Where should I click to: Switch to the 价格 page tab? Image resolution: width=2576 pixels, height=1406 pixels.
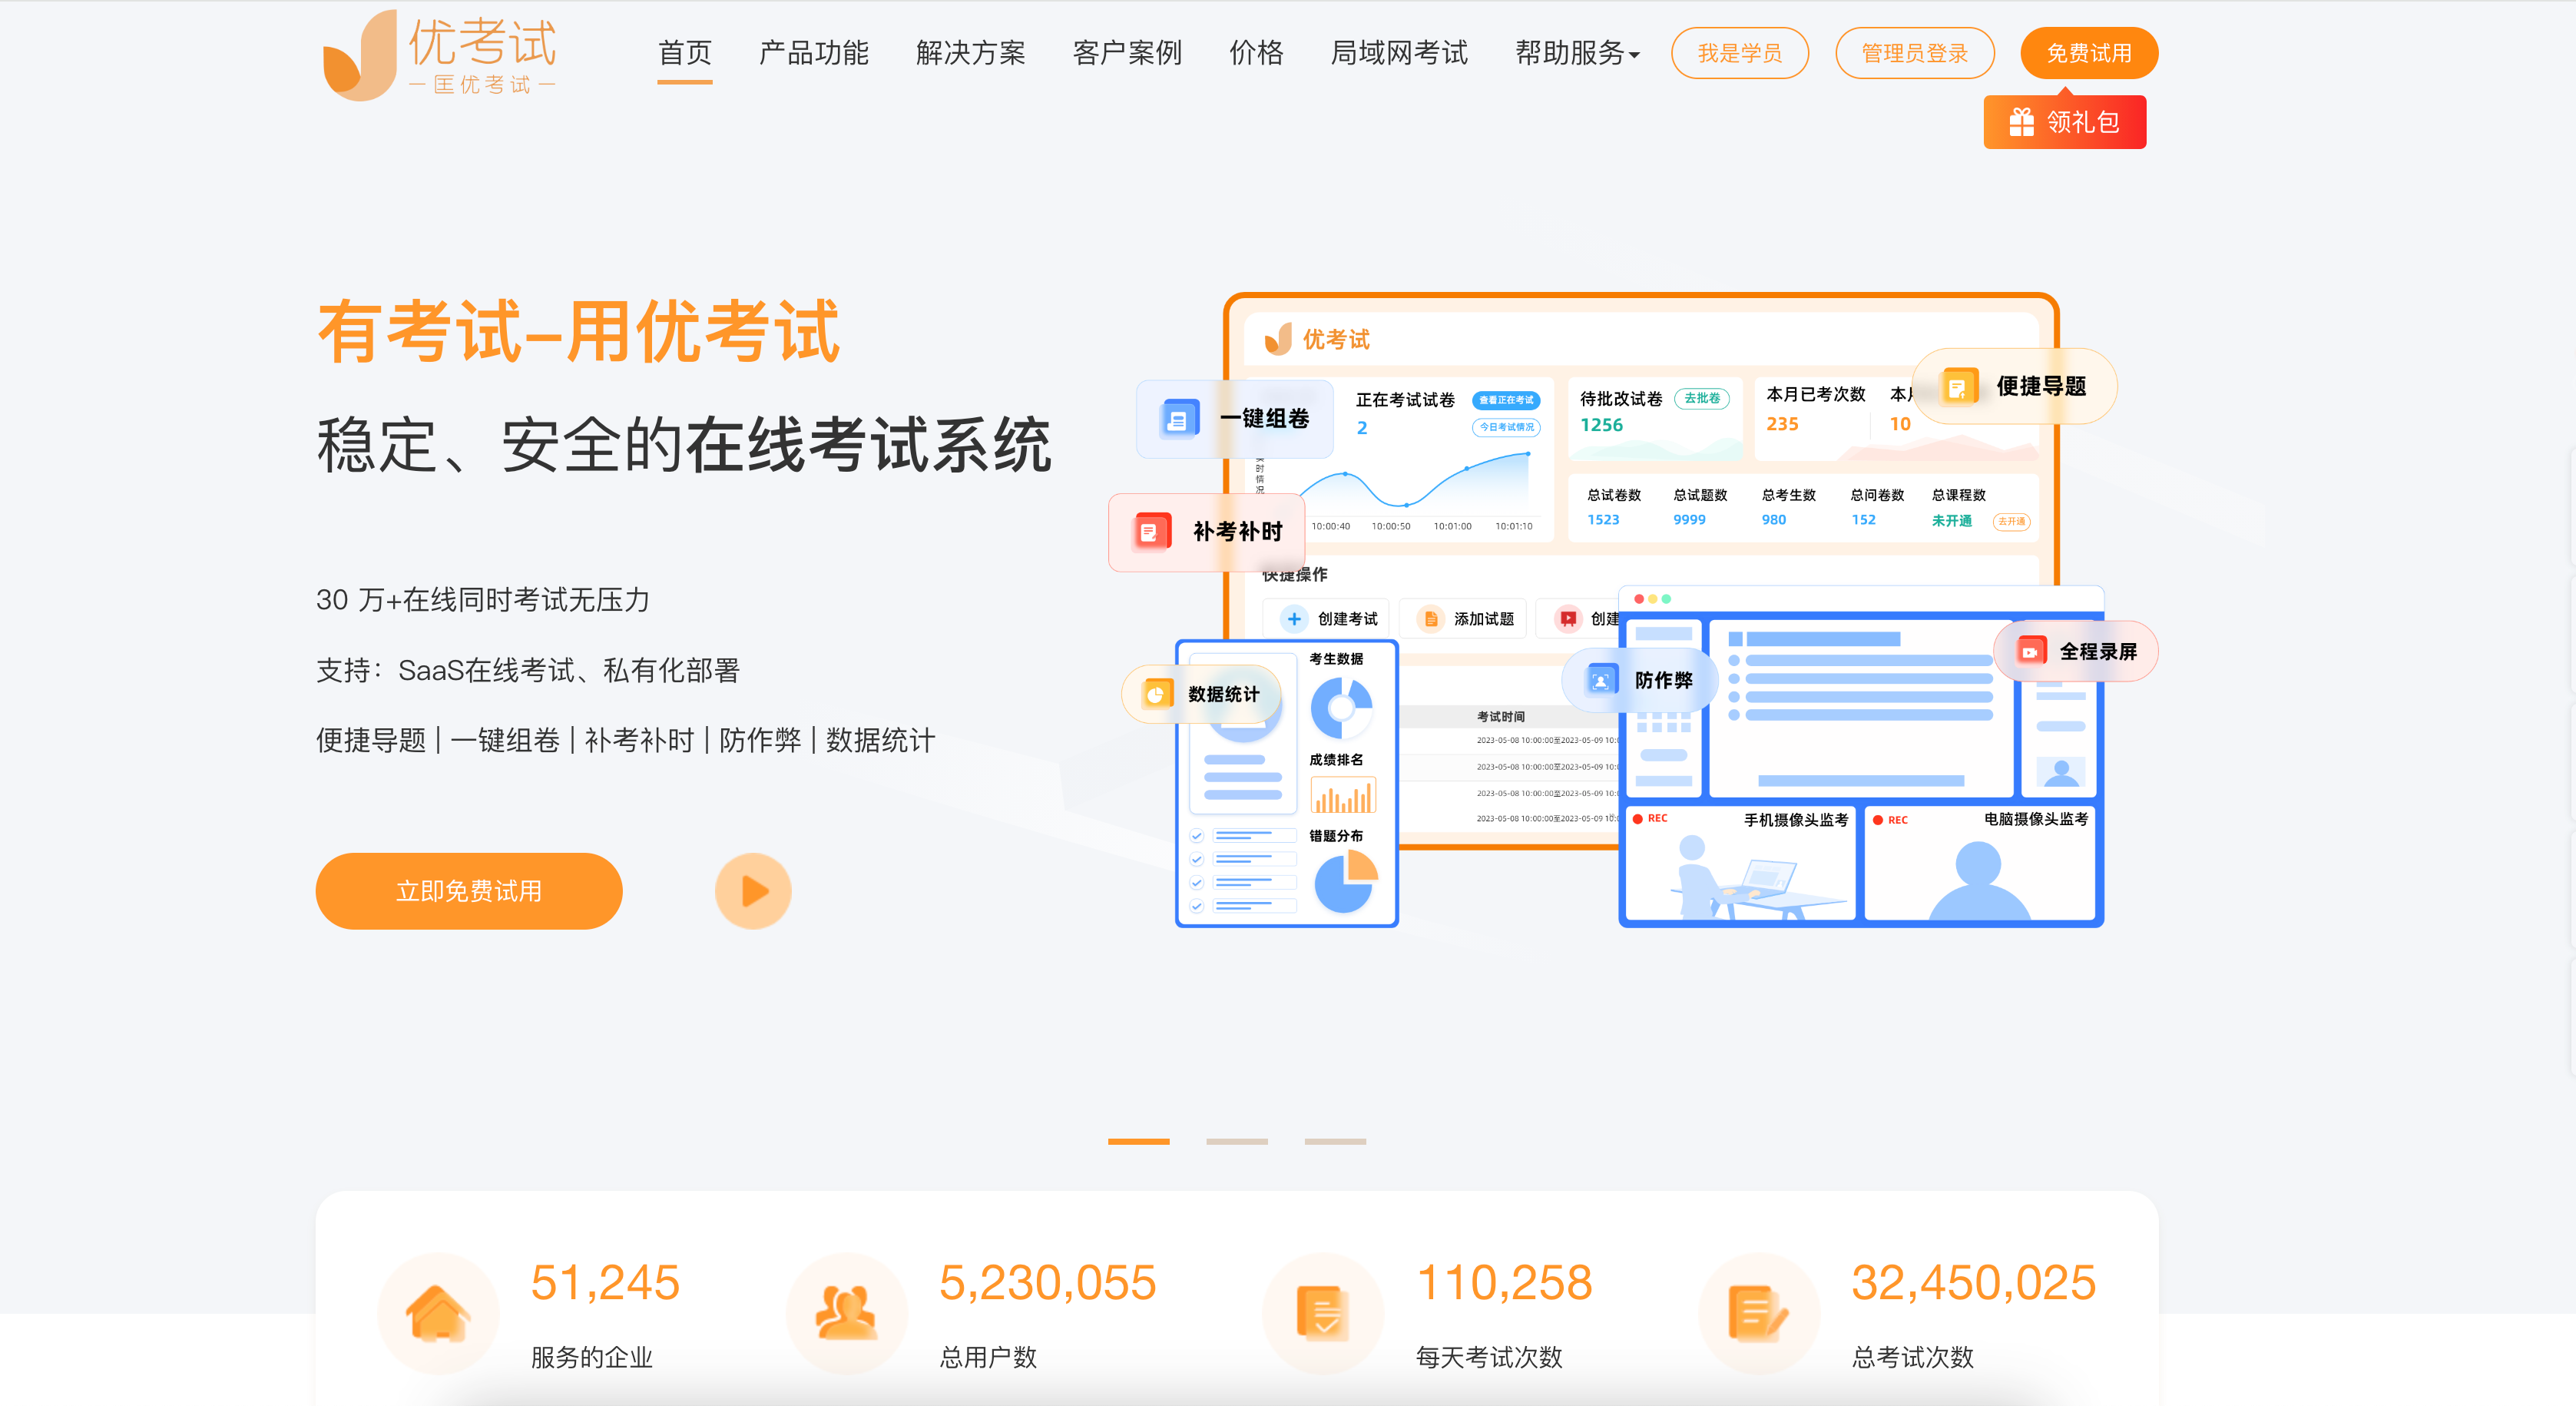click(1256, 53)
